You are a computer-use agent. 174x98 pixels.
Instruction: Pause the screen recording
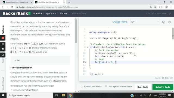pyautogui.click(x=3, y=44)
